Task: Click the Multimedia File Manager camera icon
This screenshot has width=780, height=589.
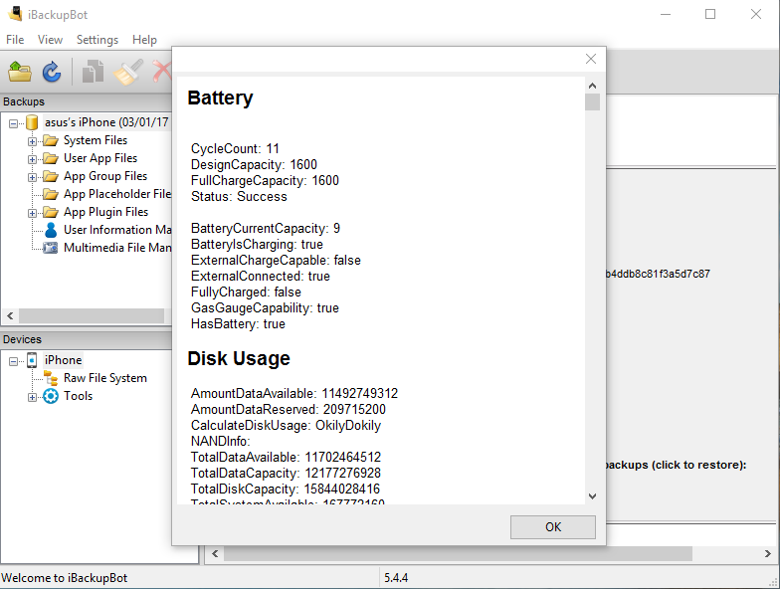Action: click(x=50, y=248)
